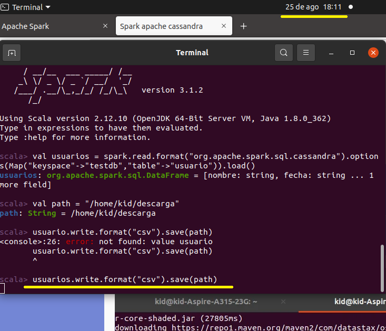The height and width of the screenshot is (331, 386).
Task: Click 'org.apache.spark.sql.DataFrame' green type text
Action: 117,175
